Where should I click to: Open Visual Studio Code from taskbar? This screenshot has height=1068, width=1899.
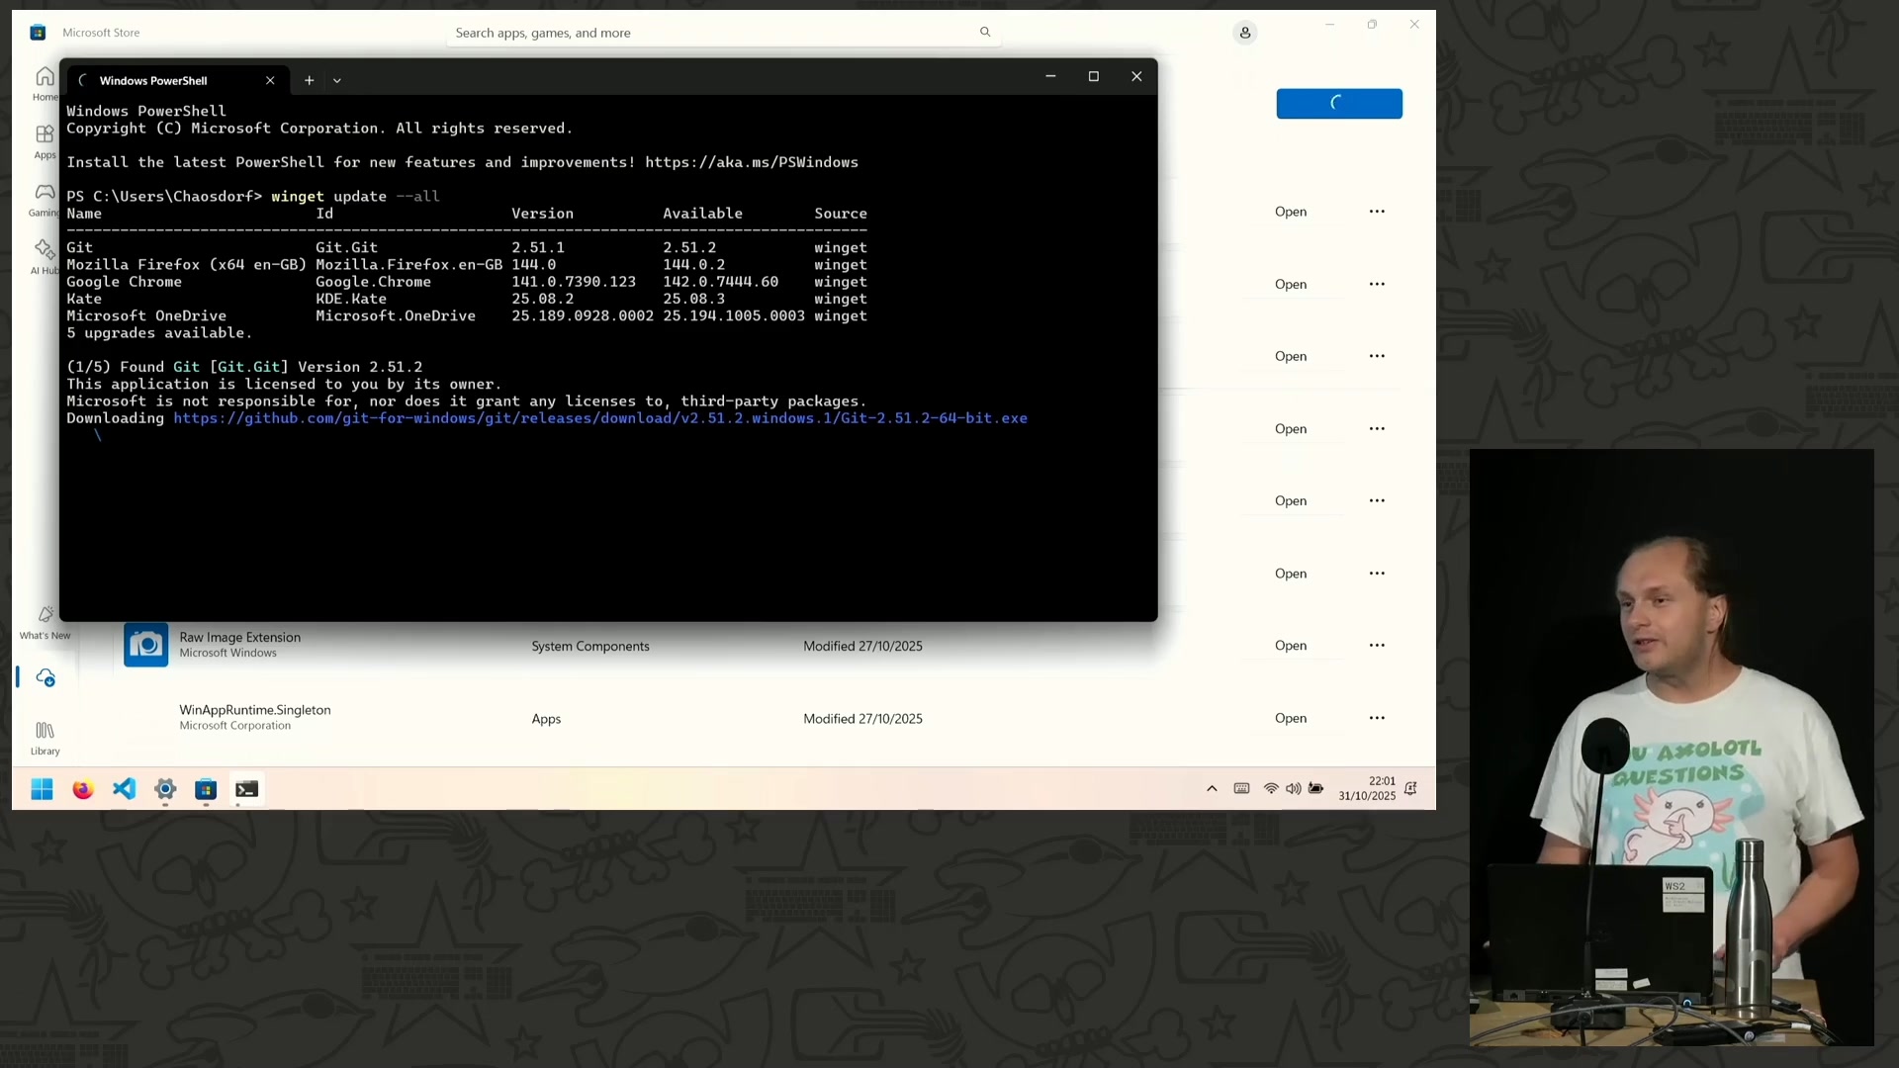[124, 789]
